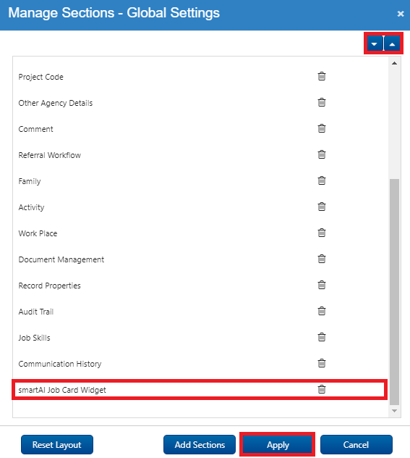Remove the Audit Trail section
The width and height of the screenshot is (410, 458).
[x=321, y=311]
